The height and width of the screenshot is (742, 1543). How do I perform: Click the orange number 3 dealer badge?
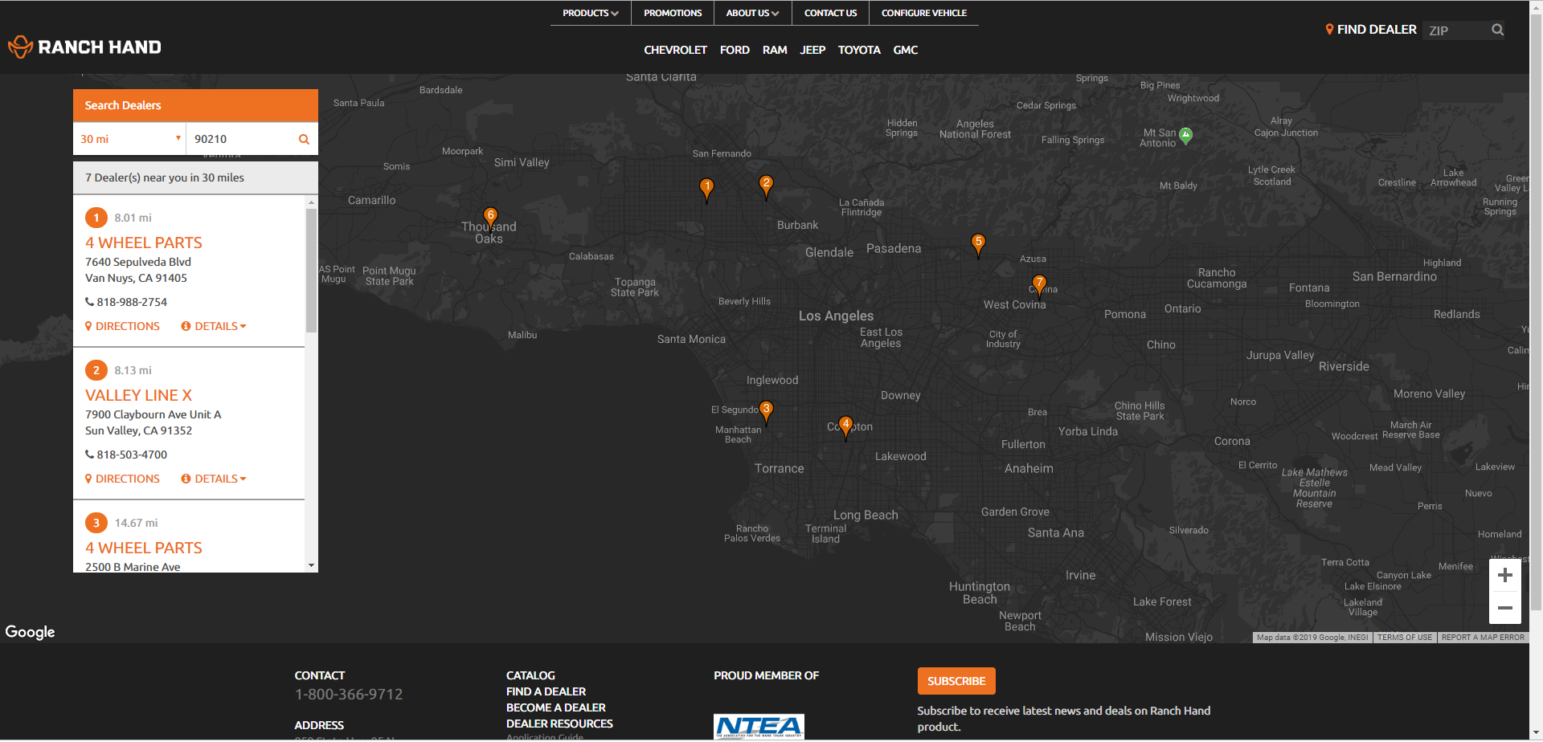[x=96, y=523]
